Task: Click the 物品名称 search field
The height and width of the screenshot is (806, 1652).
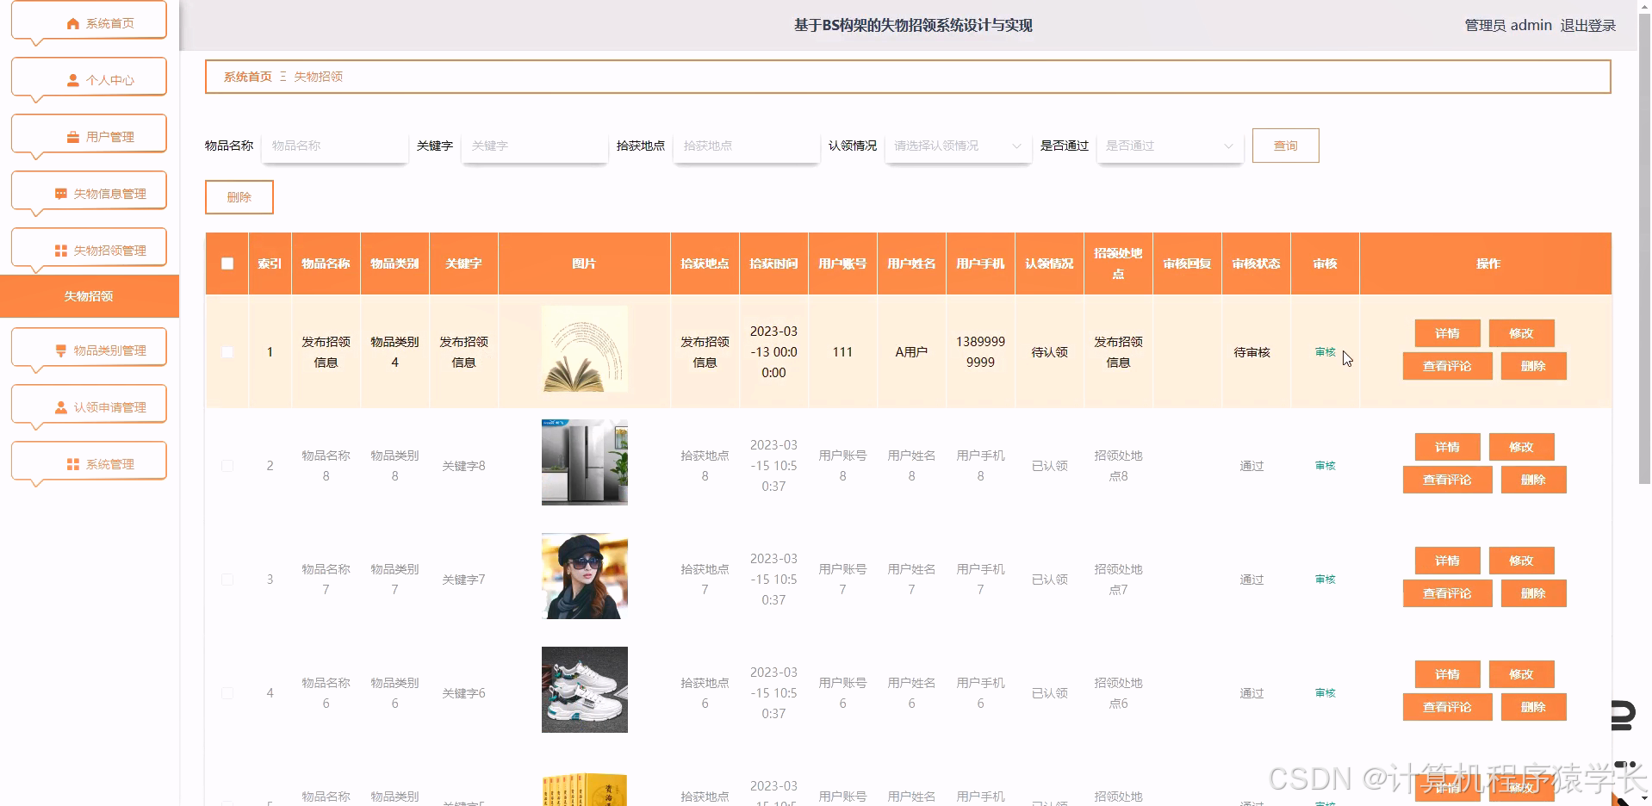Action: [x=335, y=146]
